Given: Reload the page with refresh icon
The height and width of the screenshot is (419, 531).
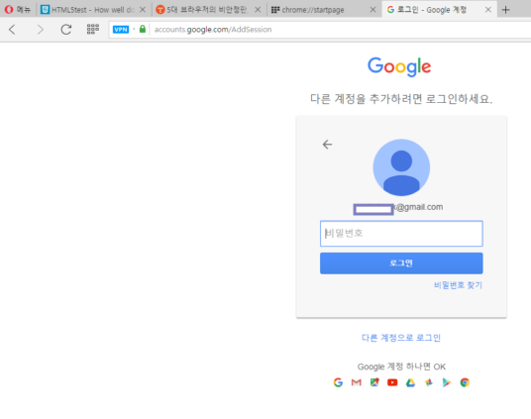Looking at the screenshot, I should pyautogui.click(x=66, y=30).
